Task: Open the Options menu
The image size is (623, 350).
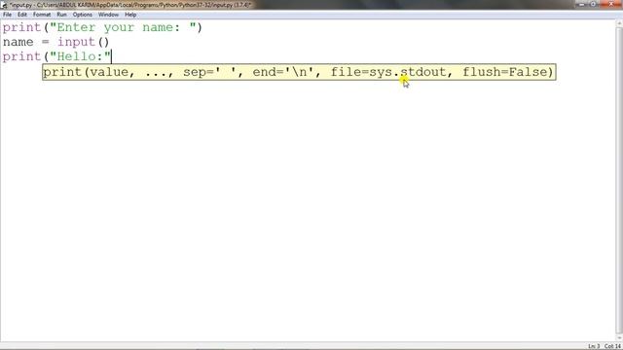Action: [82, 15]
